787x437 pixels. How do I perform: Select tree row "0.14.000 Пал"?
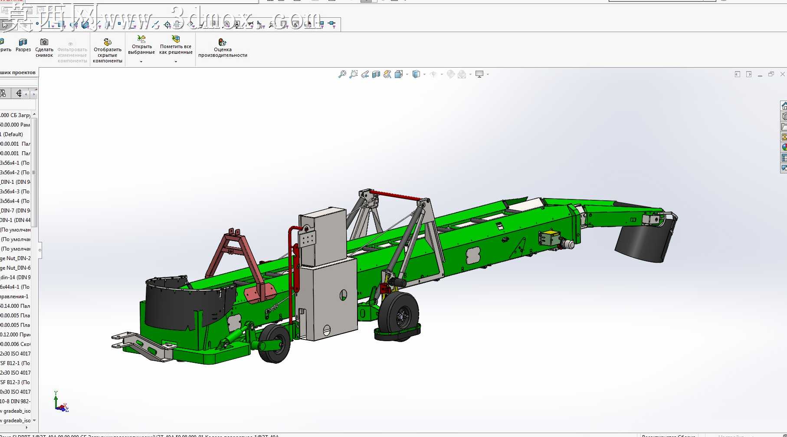point(15,306)
